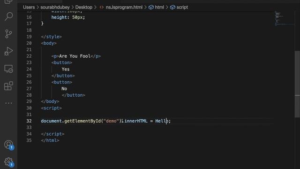The image size is (300, 169).
Task: Click the opening <body> tag
Action: (49, 43)
